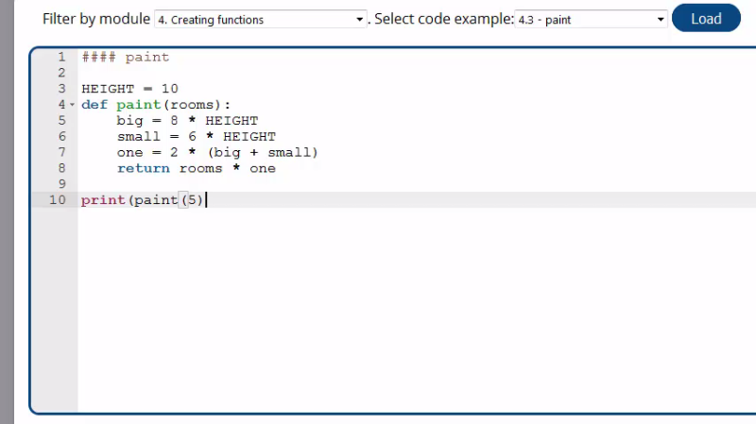This screenshot has width=756, height=424.
Task: Click line number 10 in the gutter
Action: point(58,200)
